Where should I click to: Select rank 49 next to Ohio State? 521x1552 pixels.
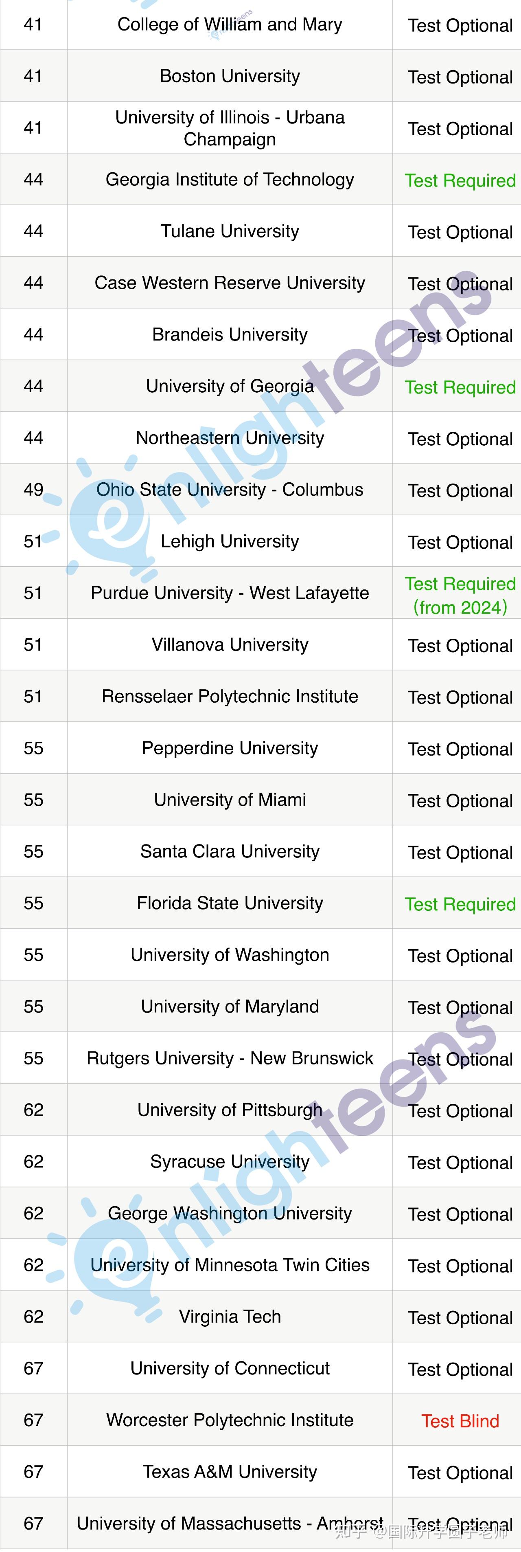pyautogui.click(x=34, y=490)
